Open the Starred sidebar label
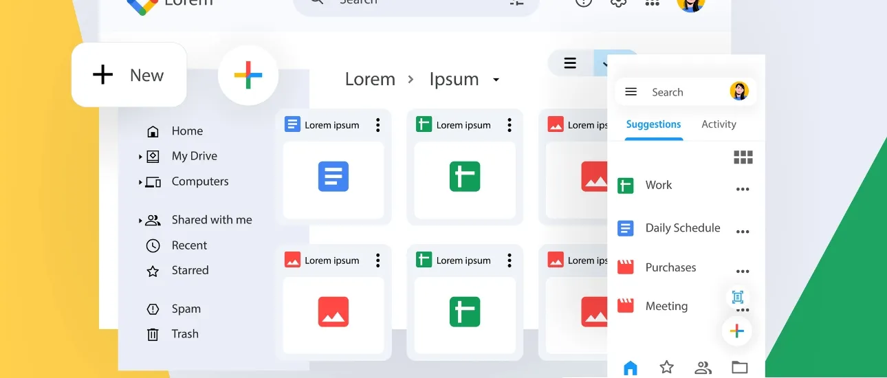Viewport: 887px width, 378px height. pos(190,270)
